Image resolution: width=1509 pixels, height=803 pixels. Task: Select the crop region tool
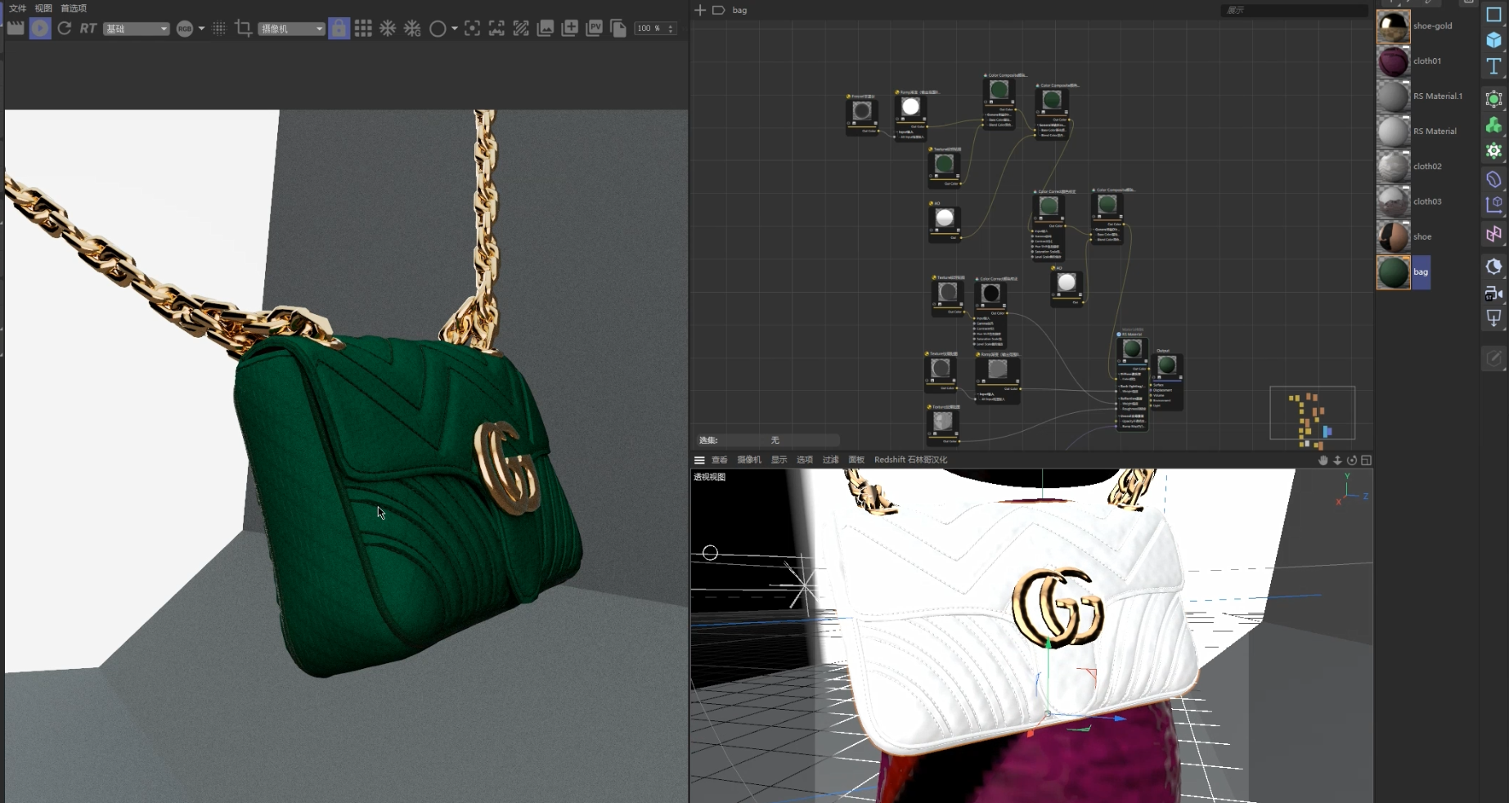[243, 28]
